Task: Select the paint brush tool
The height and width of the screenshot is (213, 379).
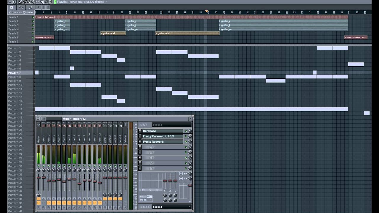Action: (25, 2)
